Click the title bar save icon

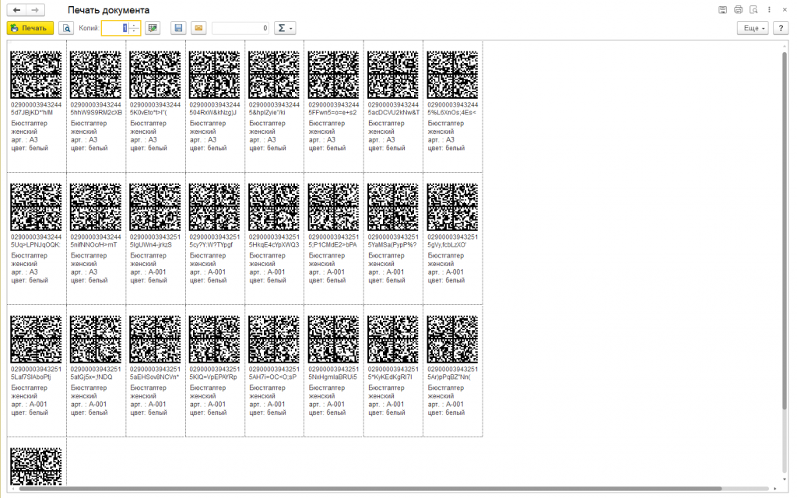pyautogui.click(x=723, y=9)
